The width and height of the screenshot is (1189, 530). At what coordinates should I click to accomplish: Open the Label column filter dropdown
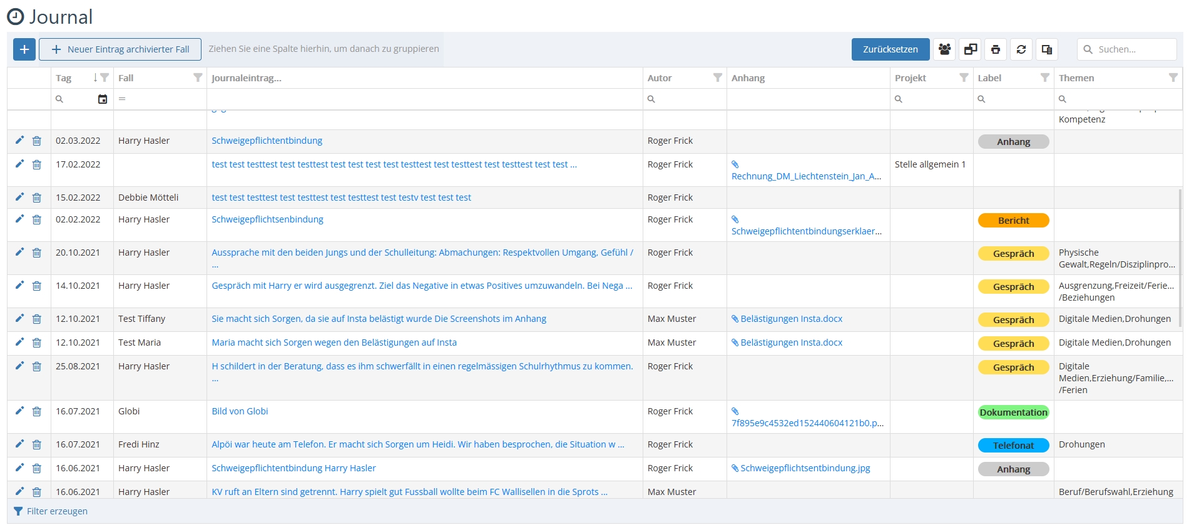coord(1044,77)
